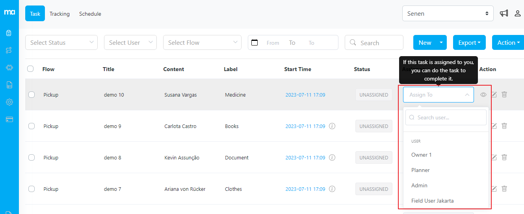The width and height of the screenshot is (524, 214).
Task: Check the demo 9 row checkbox
Action: point(32,126)
